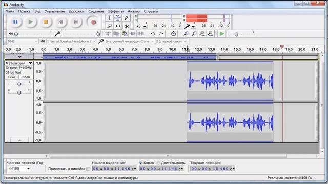Click the Zoom In magnifier icon
Viewport: 328px width, 184px height.
pyautogui.click(x=186, y=34)
